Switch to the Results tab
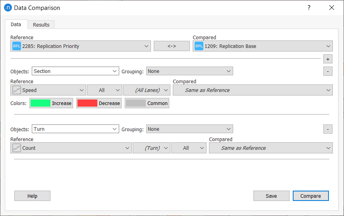Viewport: 344px width, 216px height. 41,25
